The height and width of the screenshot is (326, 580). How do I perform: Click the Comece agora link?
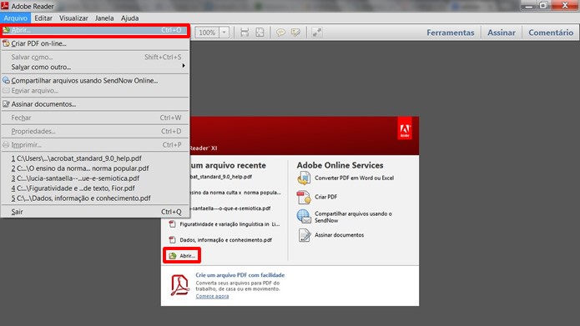pyautogui.click(x=212, y=296)
